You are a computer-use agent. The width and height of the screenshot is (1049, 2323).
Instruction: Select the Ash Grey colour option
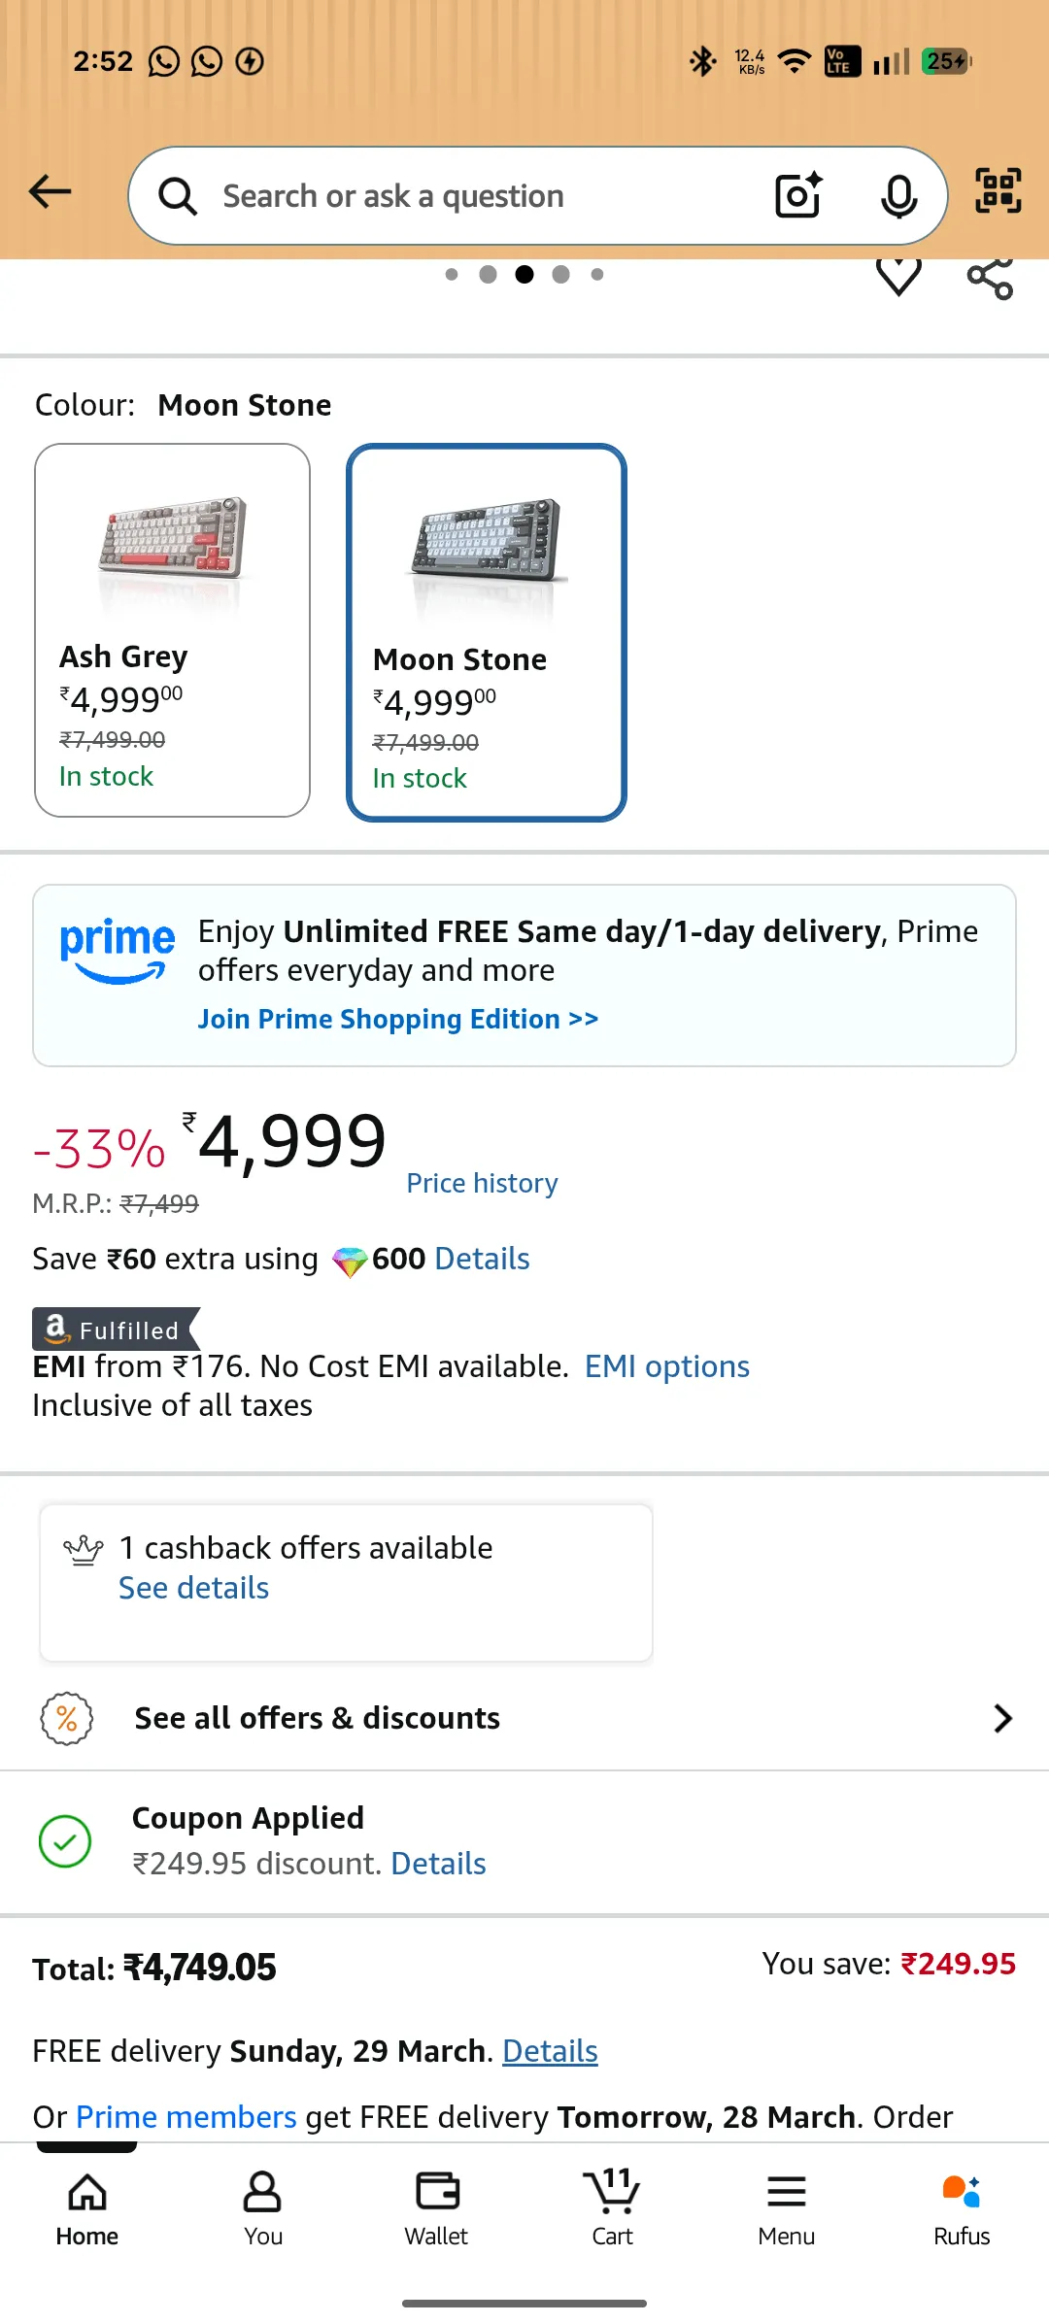coord(173,630)
